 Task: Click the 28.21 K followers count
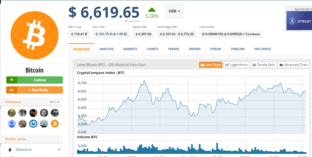pos(54,102)
